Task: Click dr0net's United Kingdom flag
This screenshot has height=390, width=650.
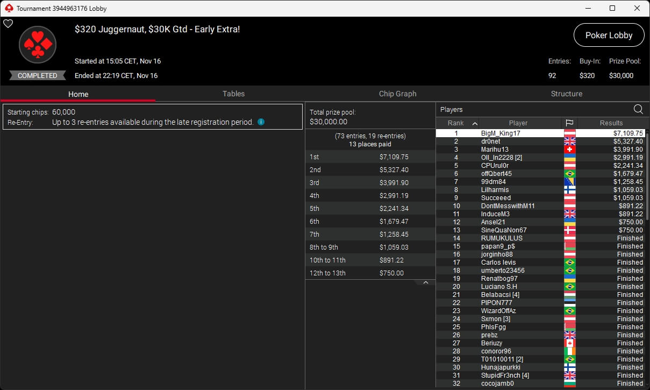Action: point(569,141)
